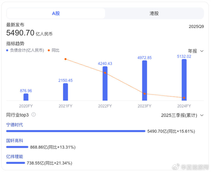Click the 868.86亿(同比+13.31%) value text

click(53, 147)
